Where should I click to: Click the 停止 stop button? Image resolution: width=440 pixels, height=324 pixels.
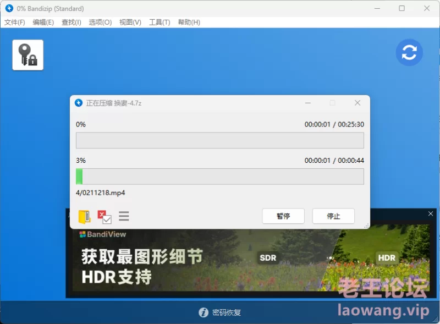[x=333, y=216]
